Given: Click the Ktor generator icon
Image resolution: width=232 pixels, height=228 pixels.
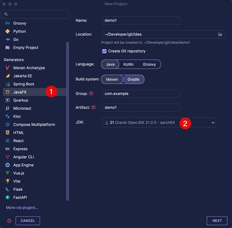Looking at the screenshot, I should pos(7,116).
